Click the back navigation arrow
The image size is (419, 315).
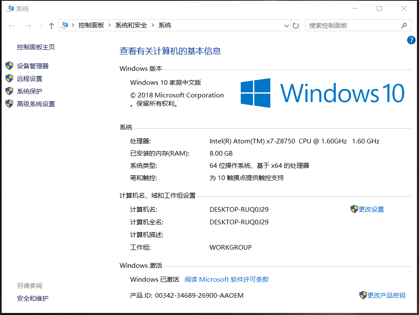click(x=12, y=26)
